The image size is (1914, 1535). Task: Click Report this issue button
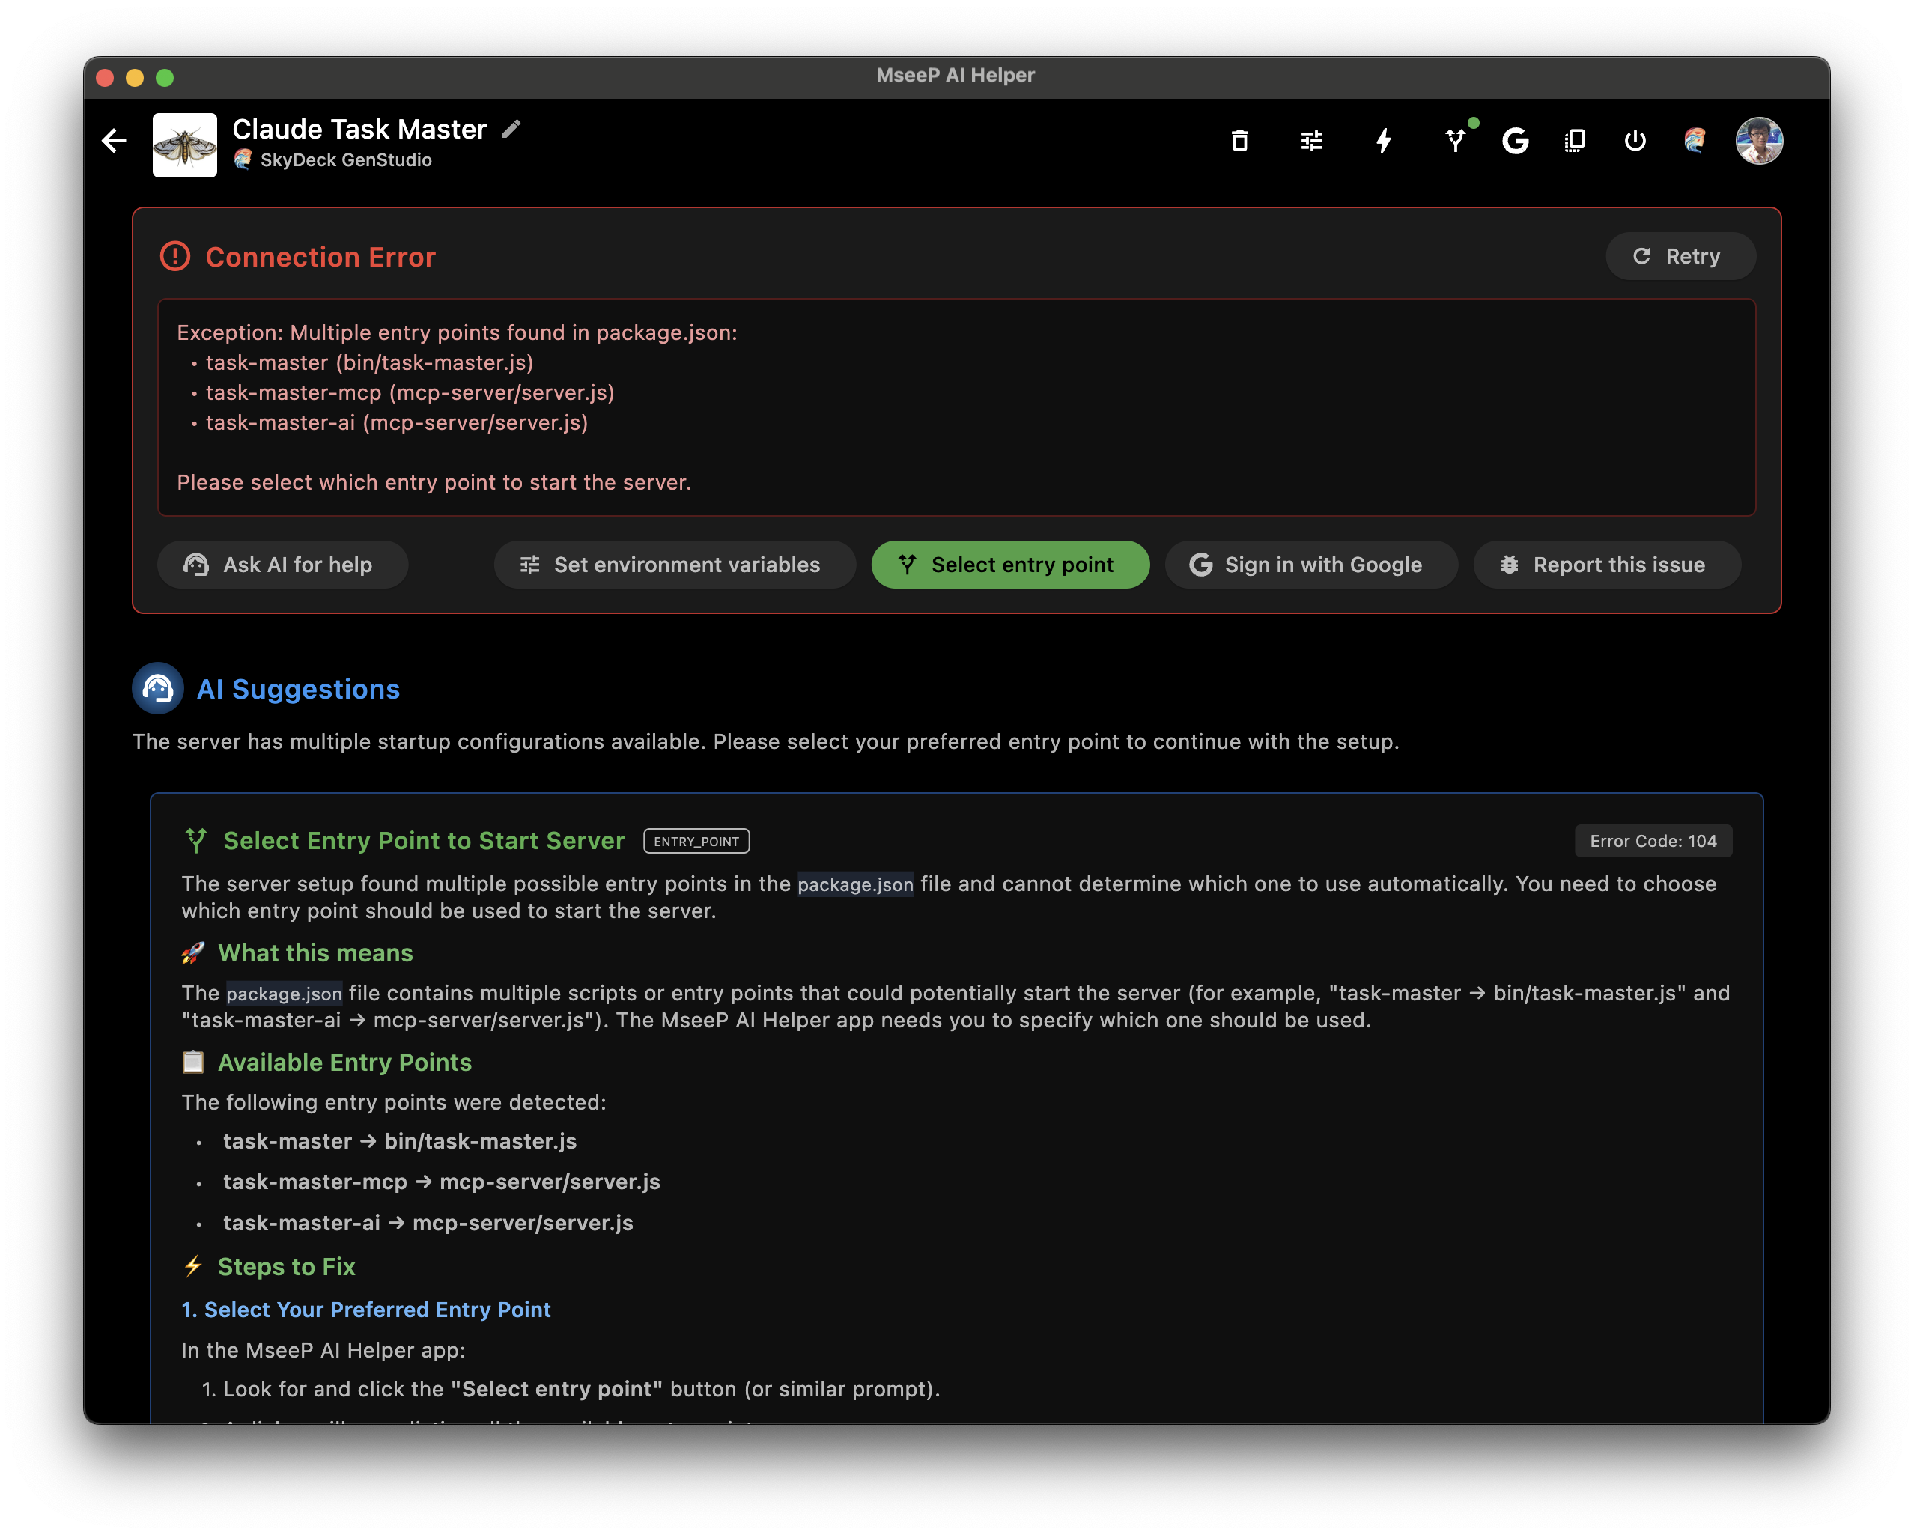point(1606,565)
